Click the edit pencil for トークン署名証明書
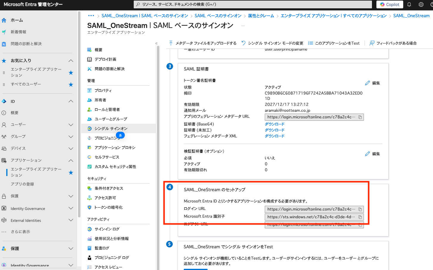The width and height of the screenshot is (433, 270). pyautogui.click(x=372, y=83)
